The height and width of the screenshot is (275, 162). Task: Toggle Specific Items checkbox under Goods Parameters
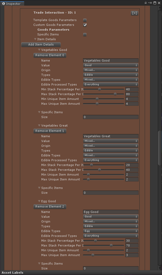(x=85, y=35)
